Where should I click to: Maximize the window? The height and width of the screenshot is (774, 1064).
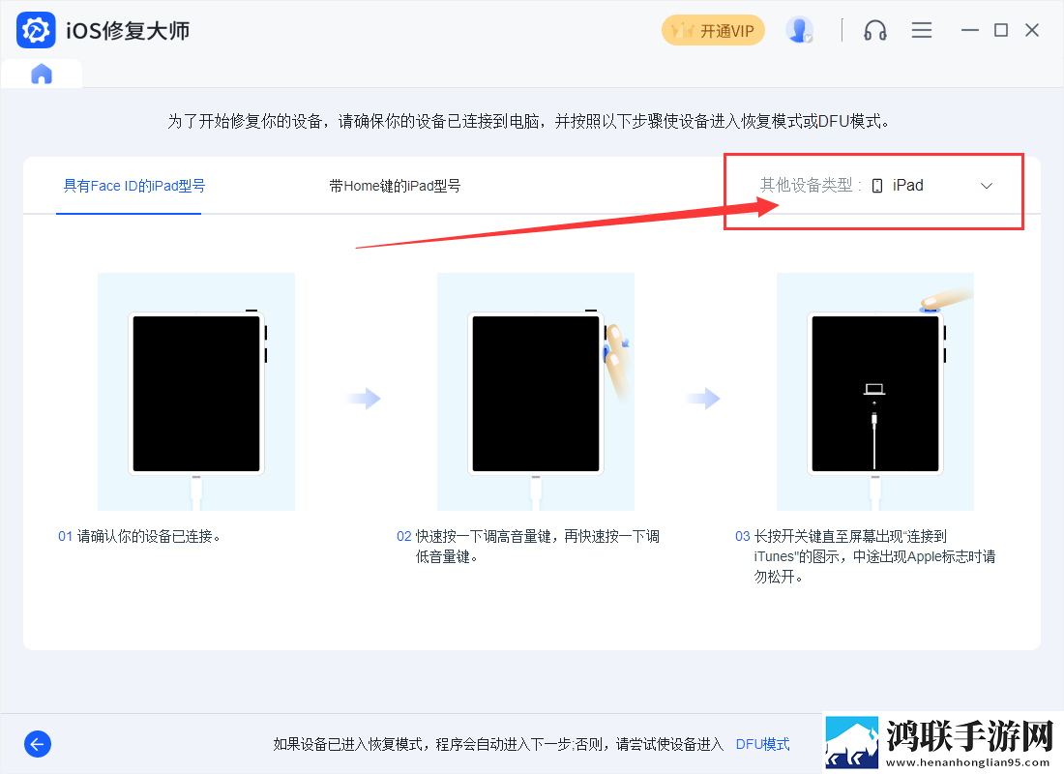[x=1001, y=30]
